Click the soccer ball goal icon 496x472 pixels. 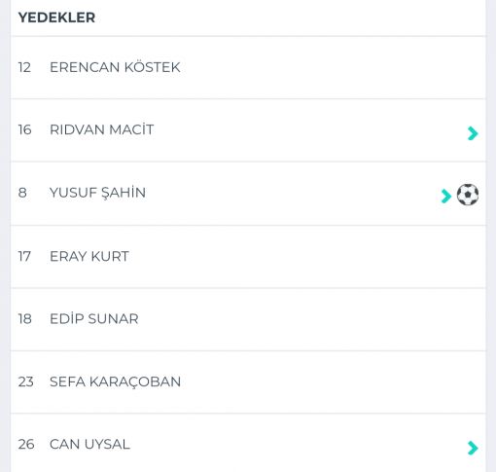click(468, 195)
